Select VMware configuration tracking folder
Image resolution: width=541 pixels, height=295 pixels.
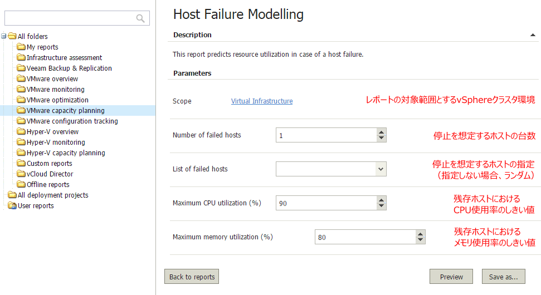72,121
